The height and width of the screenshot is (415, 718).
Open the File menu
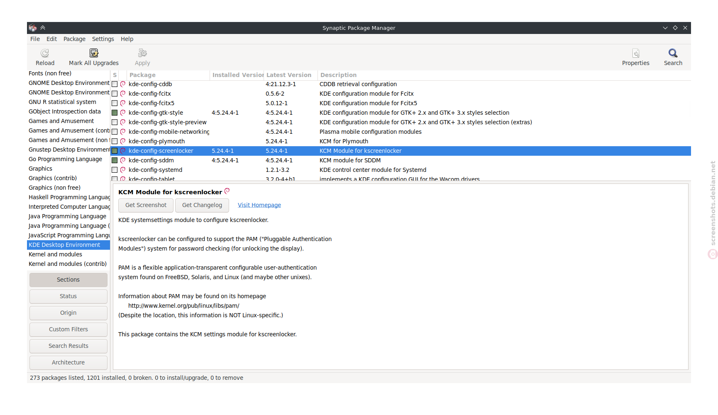(35, 39)
